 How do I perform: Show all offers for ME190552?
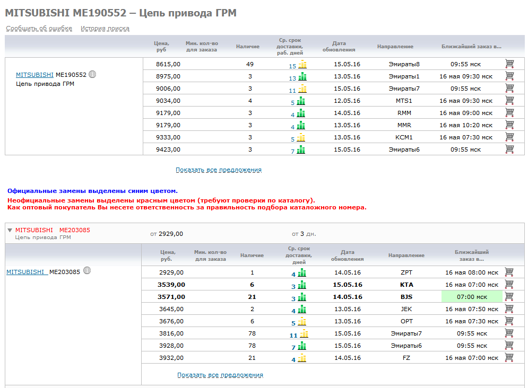218,170
